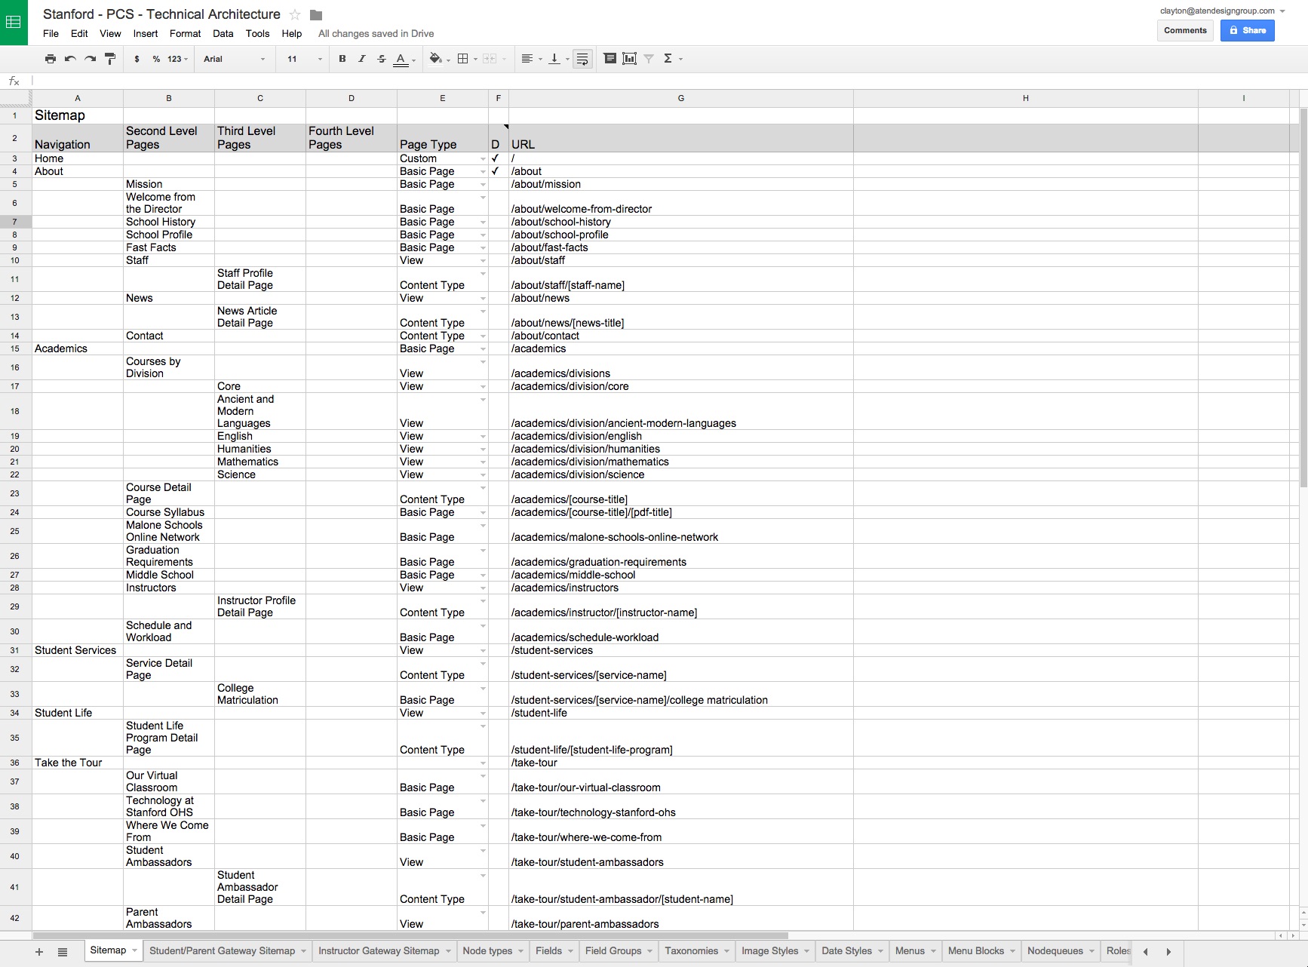Star the Stanford PCS document

click(x=295, y=15)
